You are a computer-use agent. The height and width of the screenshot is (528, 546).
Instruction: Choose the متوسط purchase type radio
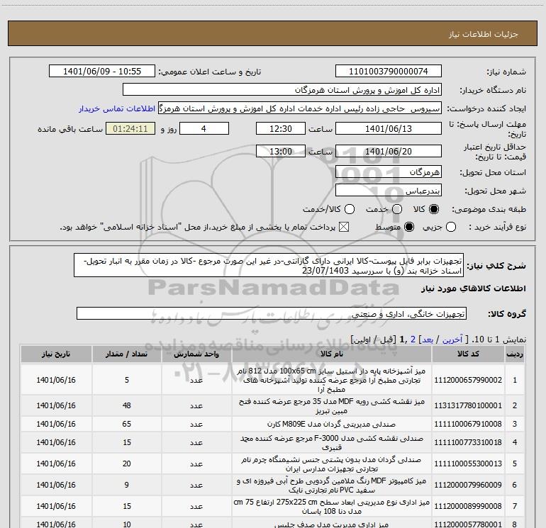409,227
